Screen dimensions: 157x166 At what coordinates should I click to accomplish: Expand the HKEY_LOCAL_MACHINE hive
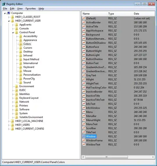(x=9, y=121)
